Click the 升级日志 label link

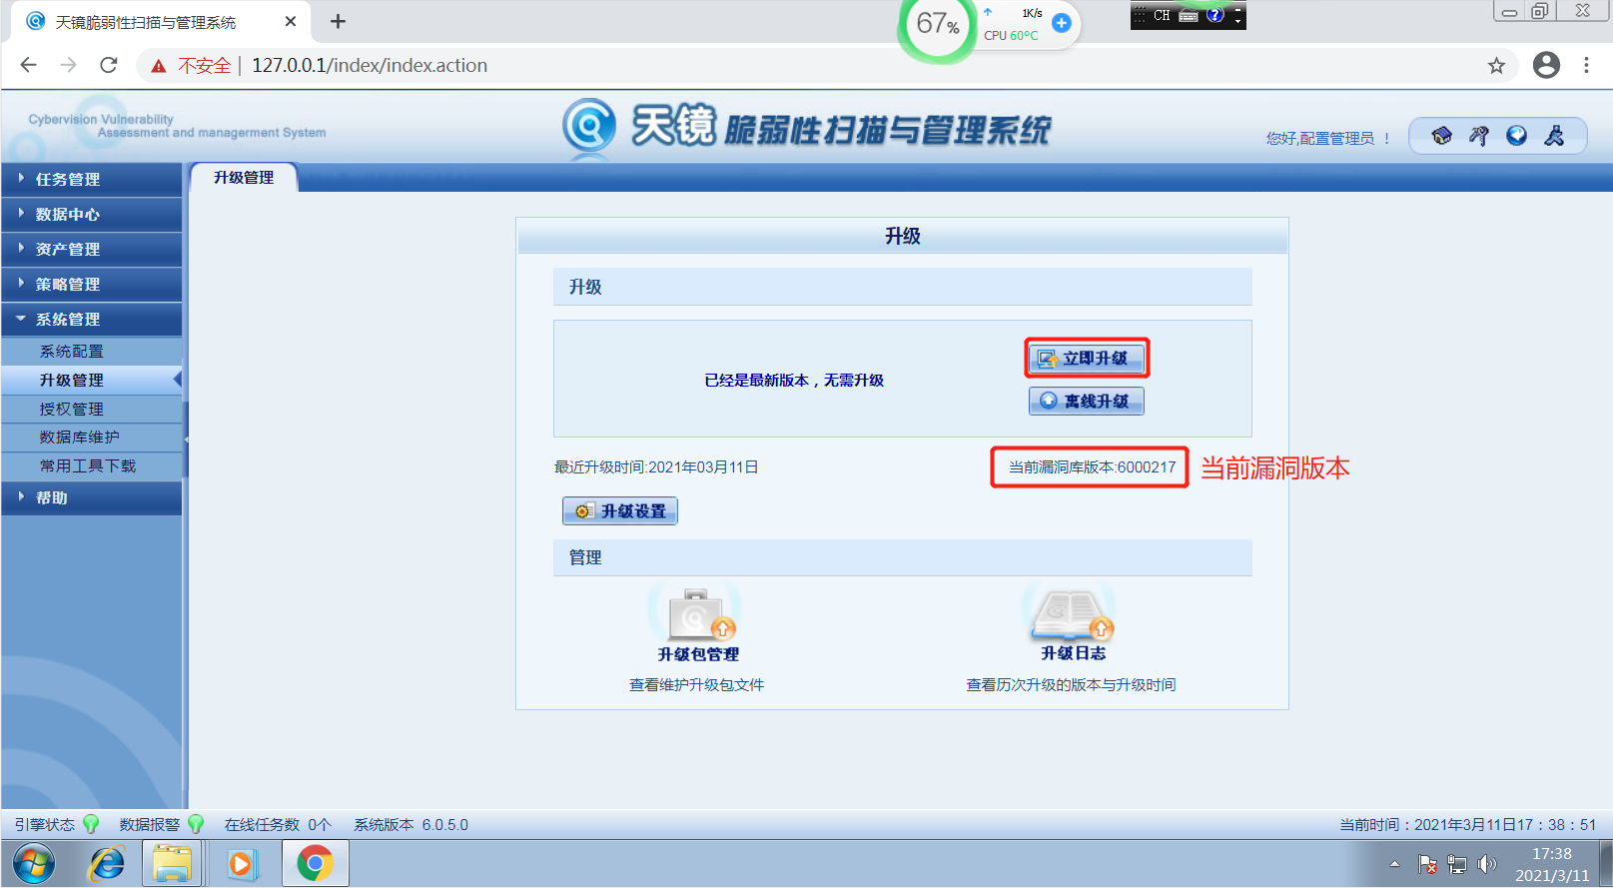pyautogui.click(x=1074, y=653)
